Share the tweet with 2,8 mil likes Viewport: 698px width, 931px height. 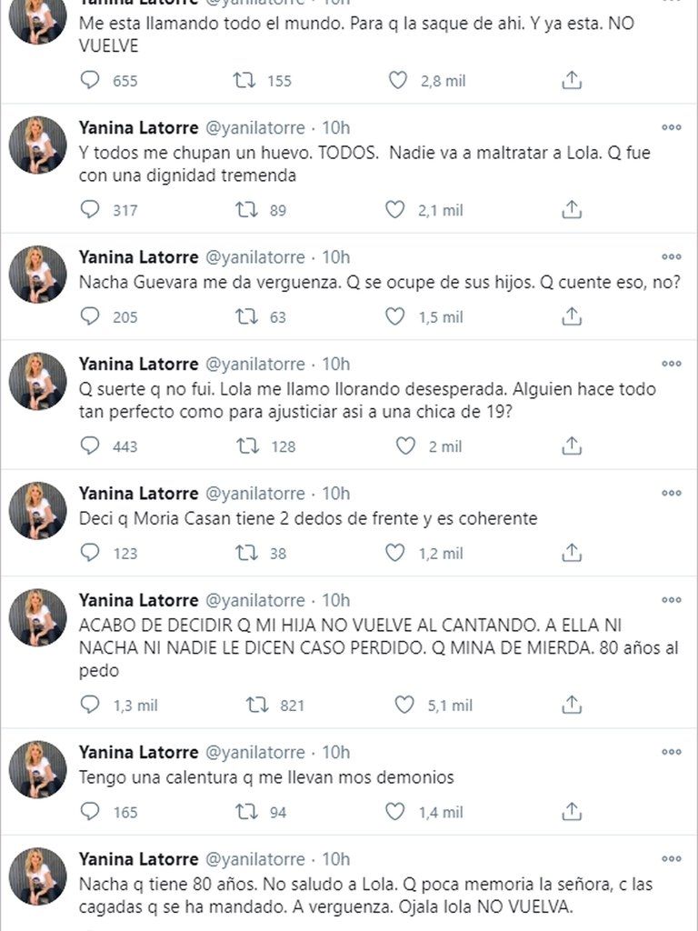pyautogui.click(x=572, y=80)
